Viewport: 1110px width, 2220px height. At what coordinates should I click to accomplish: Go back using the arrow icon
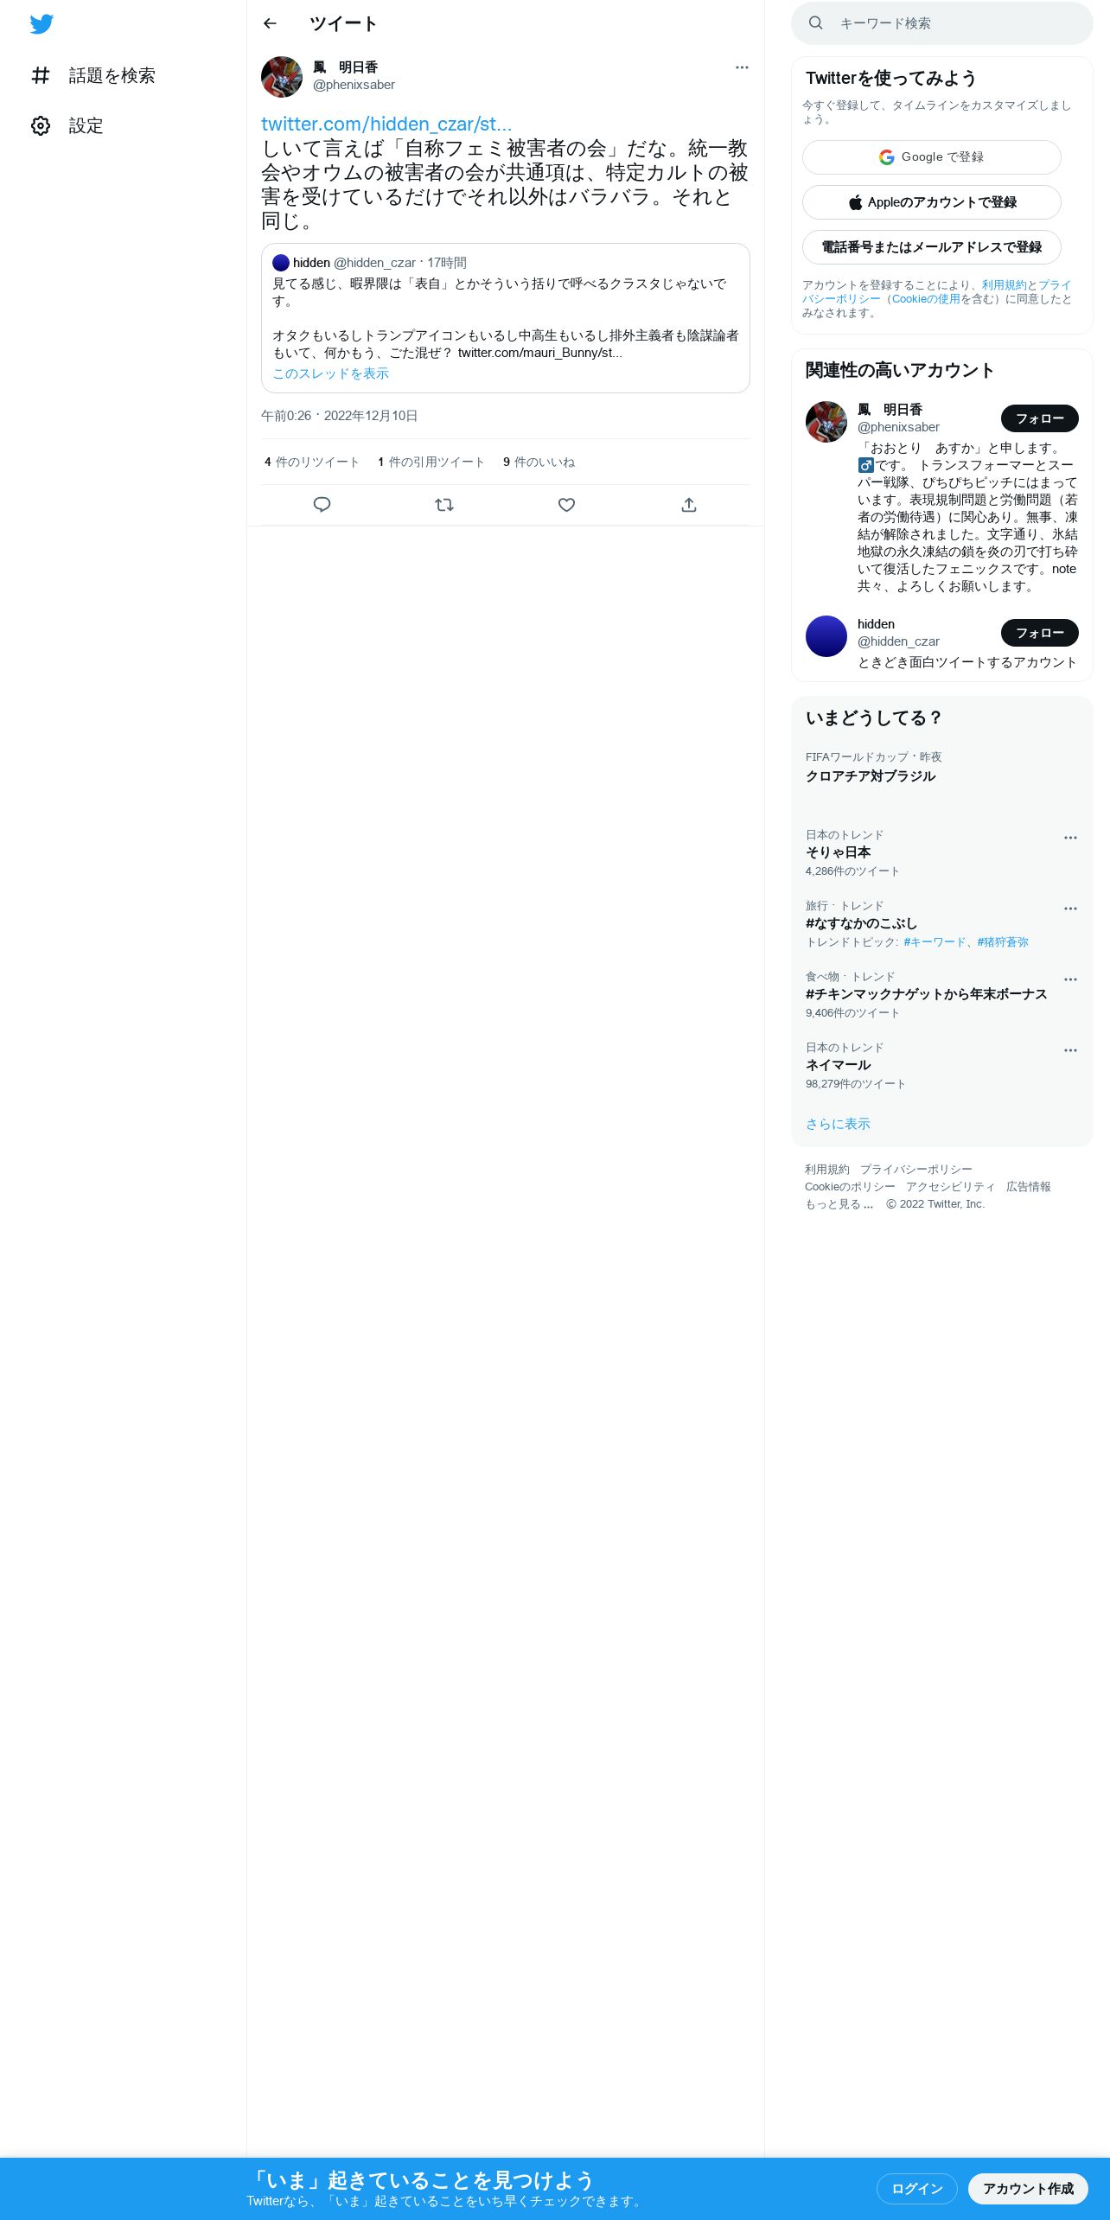270,23
